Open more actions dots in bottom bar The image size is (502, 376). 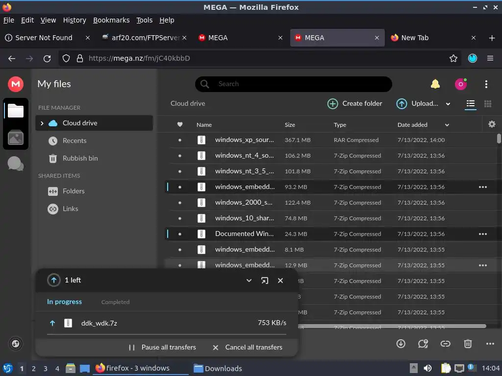click(490, 344)
